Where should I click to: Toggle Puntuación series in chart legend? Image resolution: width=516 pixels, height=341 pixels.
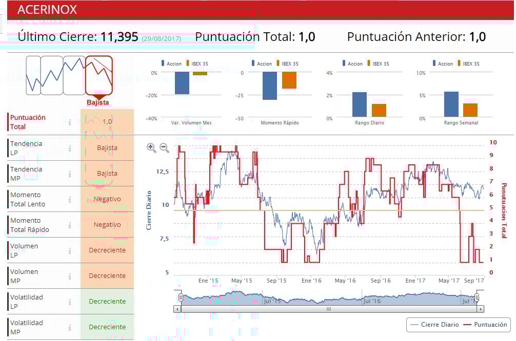pos(485,325)
